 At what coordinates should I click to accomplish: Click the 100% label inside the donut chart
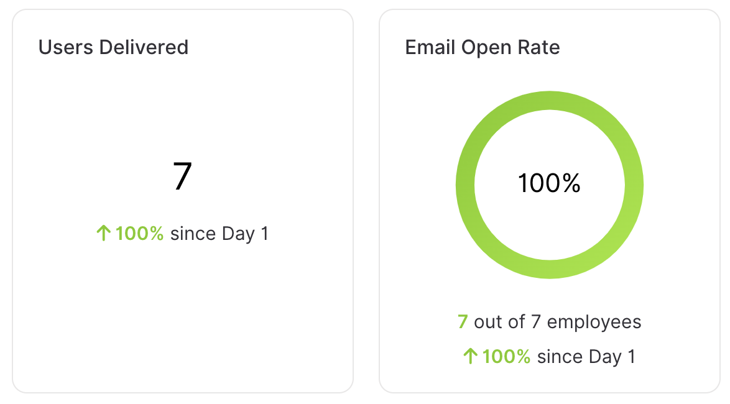point(549,183)
